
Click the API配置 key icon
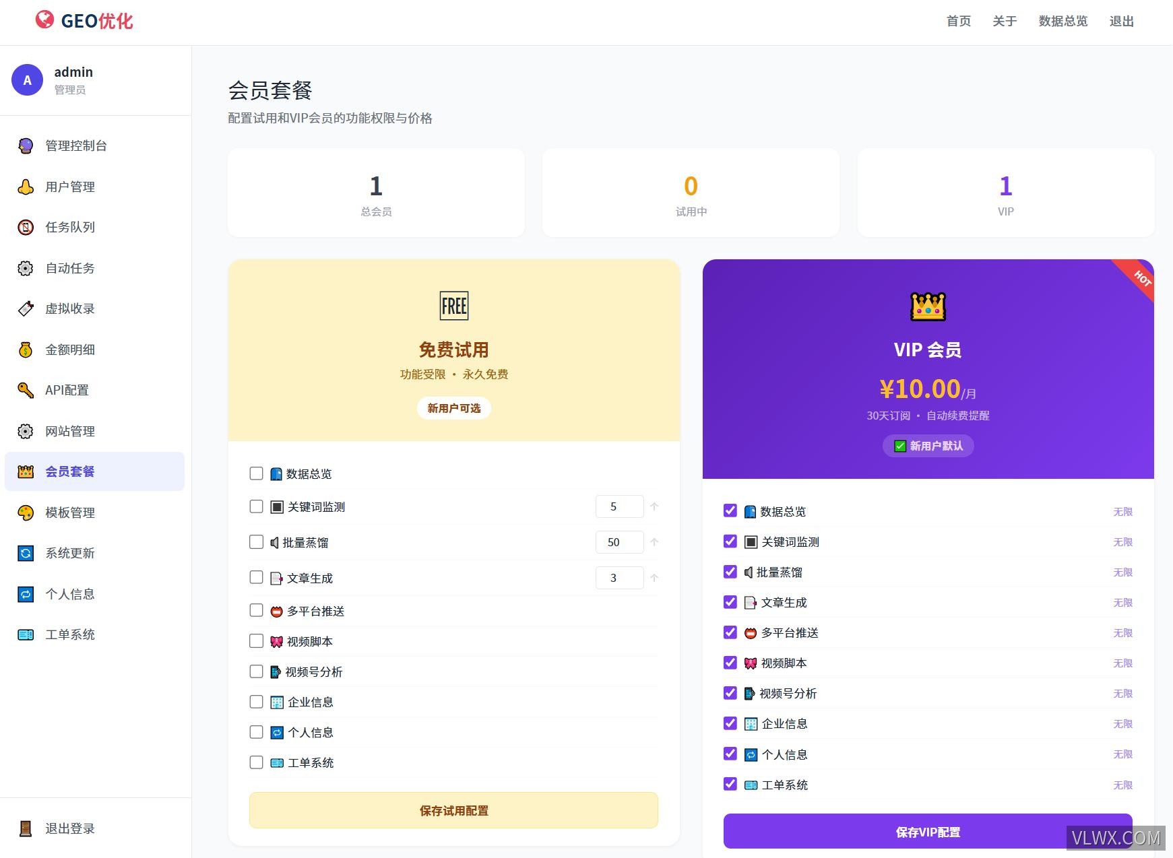(26, 390)
